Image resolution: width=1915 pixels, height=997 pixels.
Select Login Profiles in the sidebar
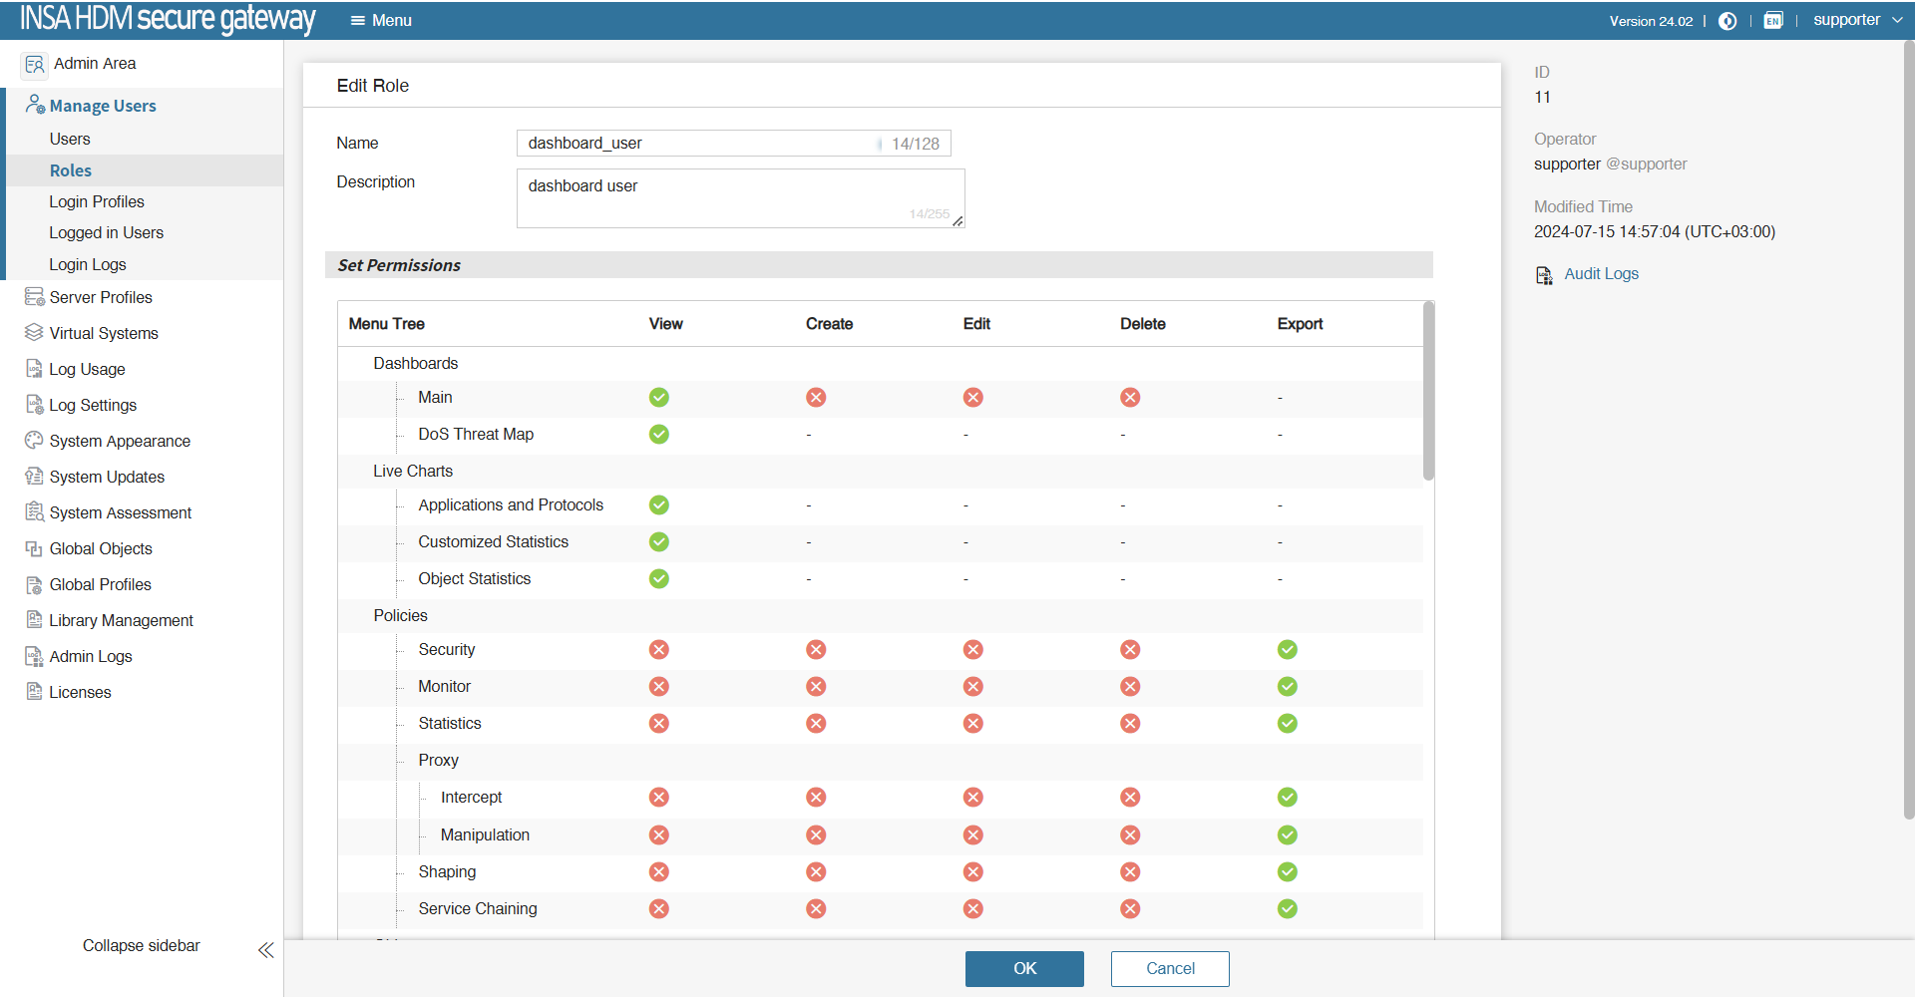tap(97, 201)
